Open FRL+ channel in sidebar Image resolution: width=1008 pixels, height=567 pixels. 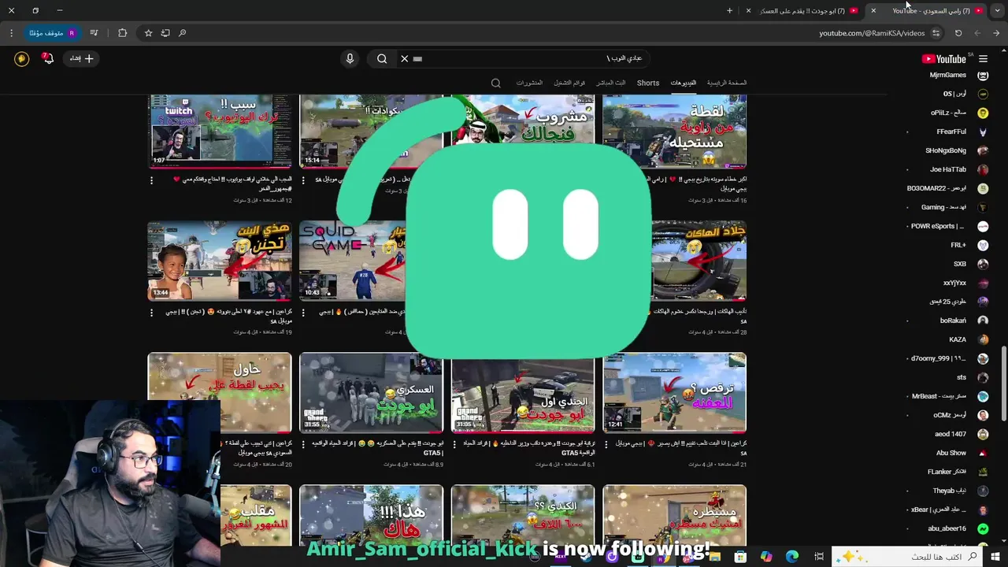pos(959,245)
